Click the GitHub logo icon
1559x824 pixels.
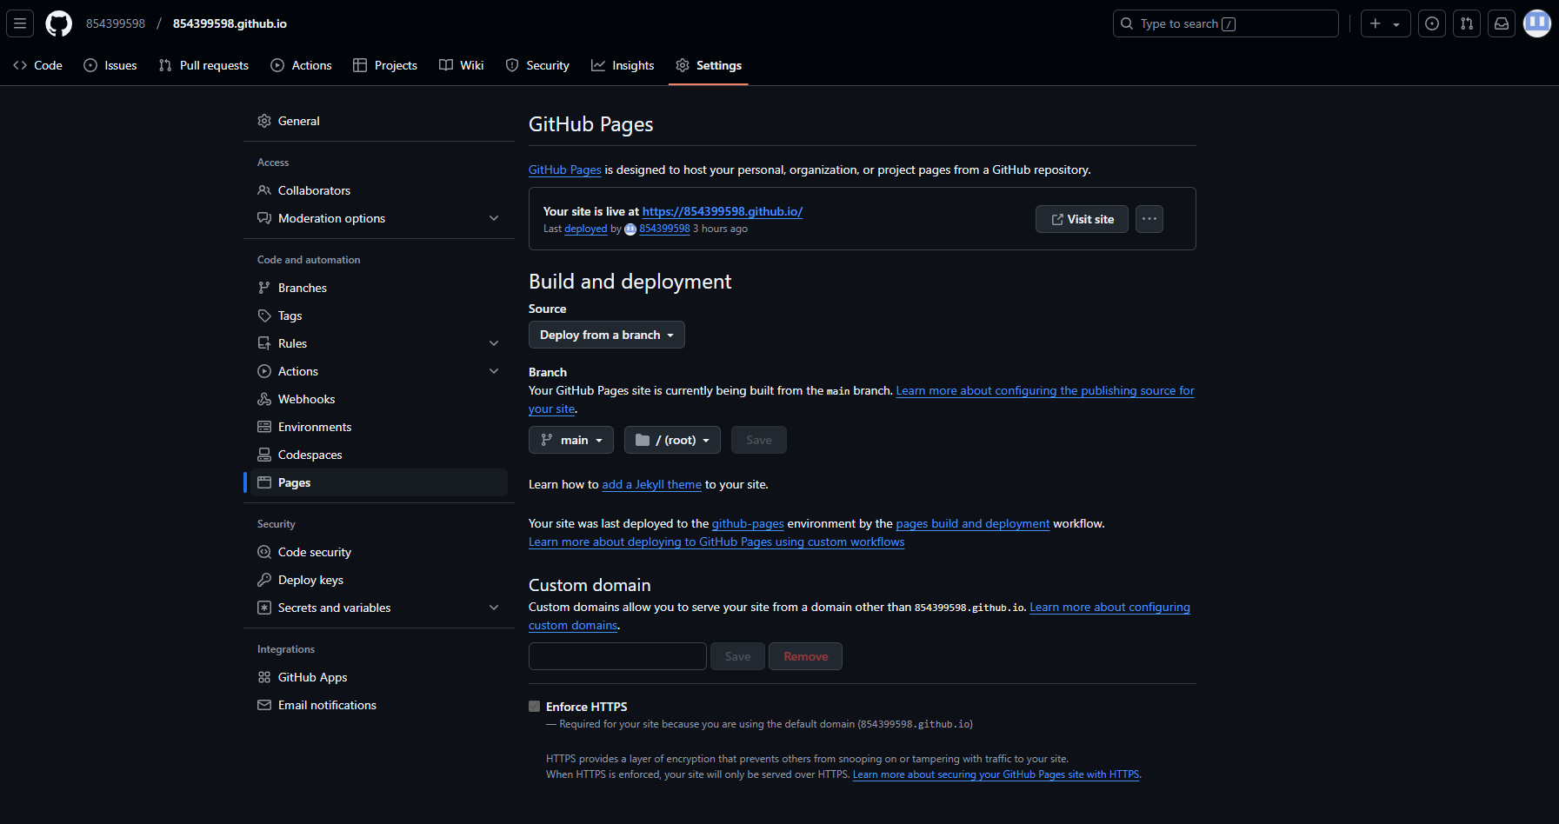click(x=59, y=23)
